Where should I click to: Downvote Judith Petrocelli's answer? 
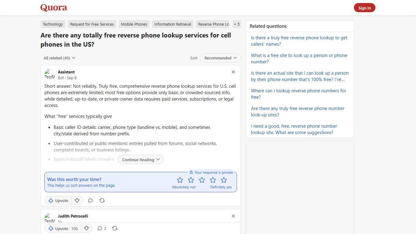click(x=86, y=228)
